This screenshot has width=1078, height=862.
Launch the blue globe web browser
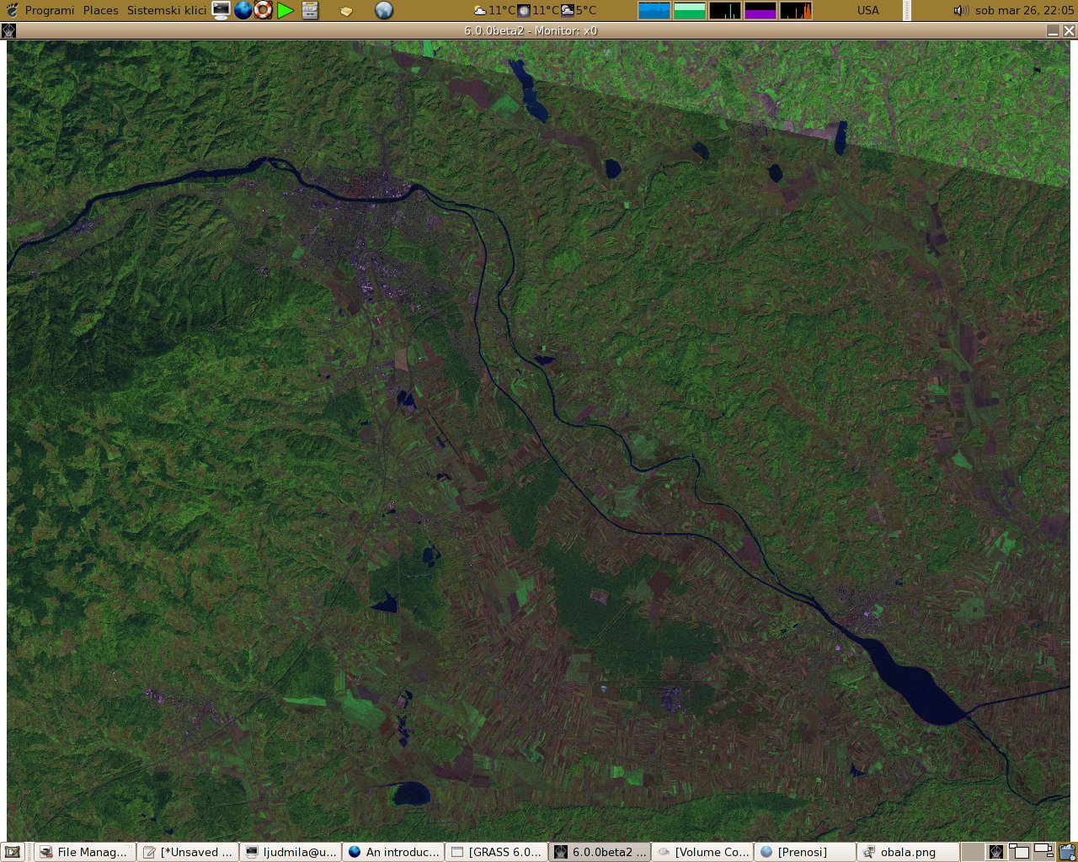point(243,10)
